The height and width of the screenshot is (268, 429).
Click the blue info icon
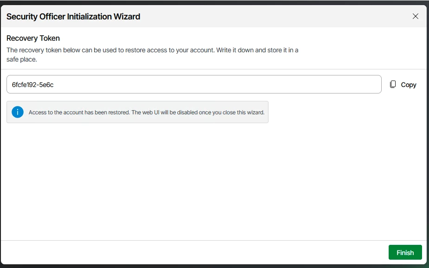point(18,112)
